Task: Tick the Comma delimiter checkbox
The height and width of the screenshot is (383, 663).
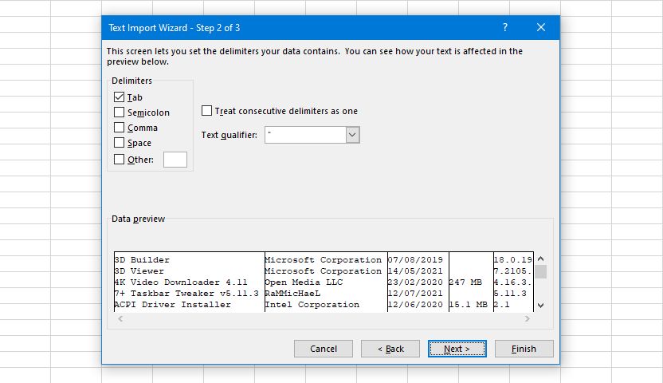Action: pyautogui.click(x=120, y=128)
